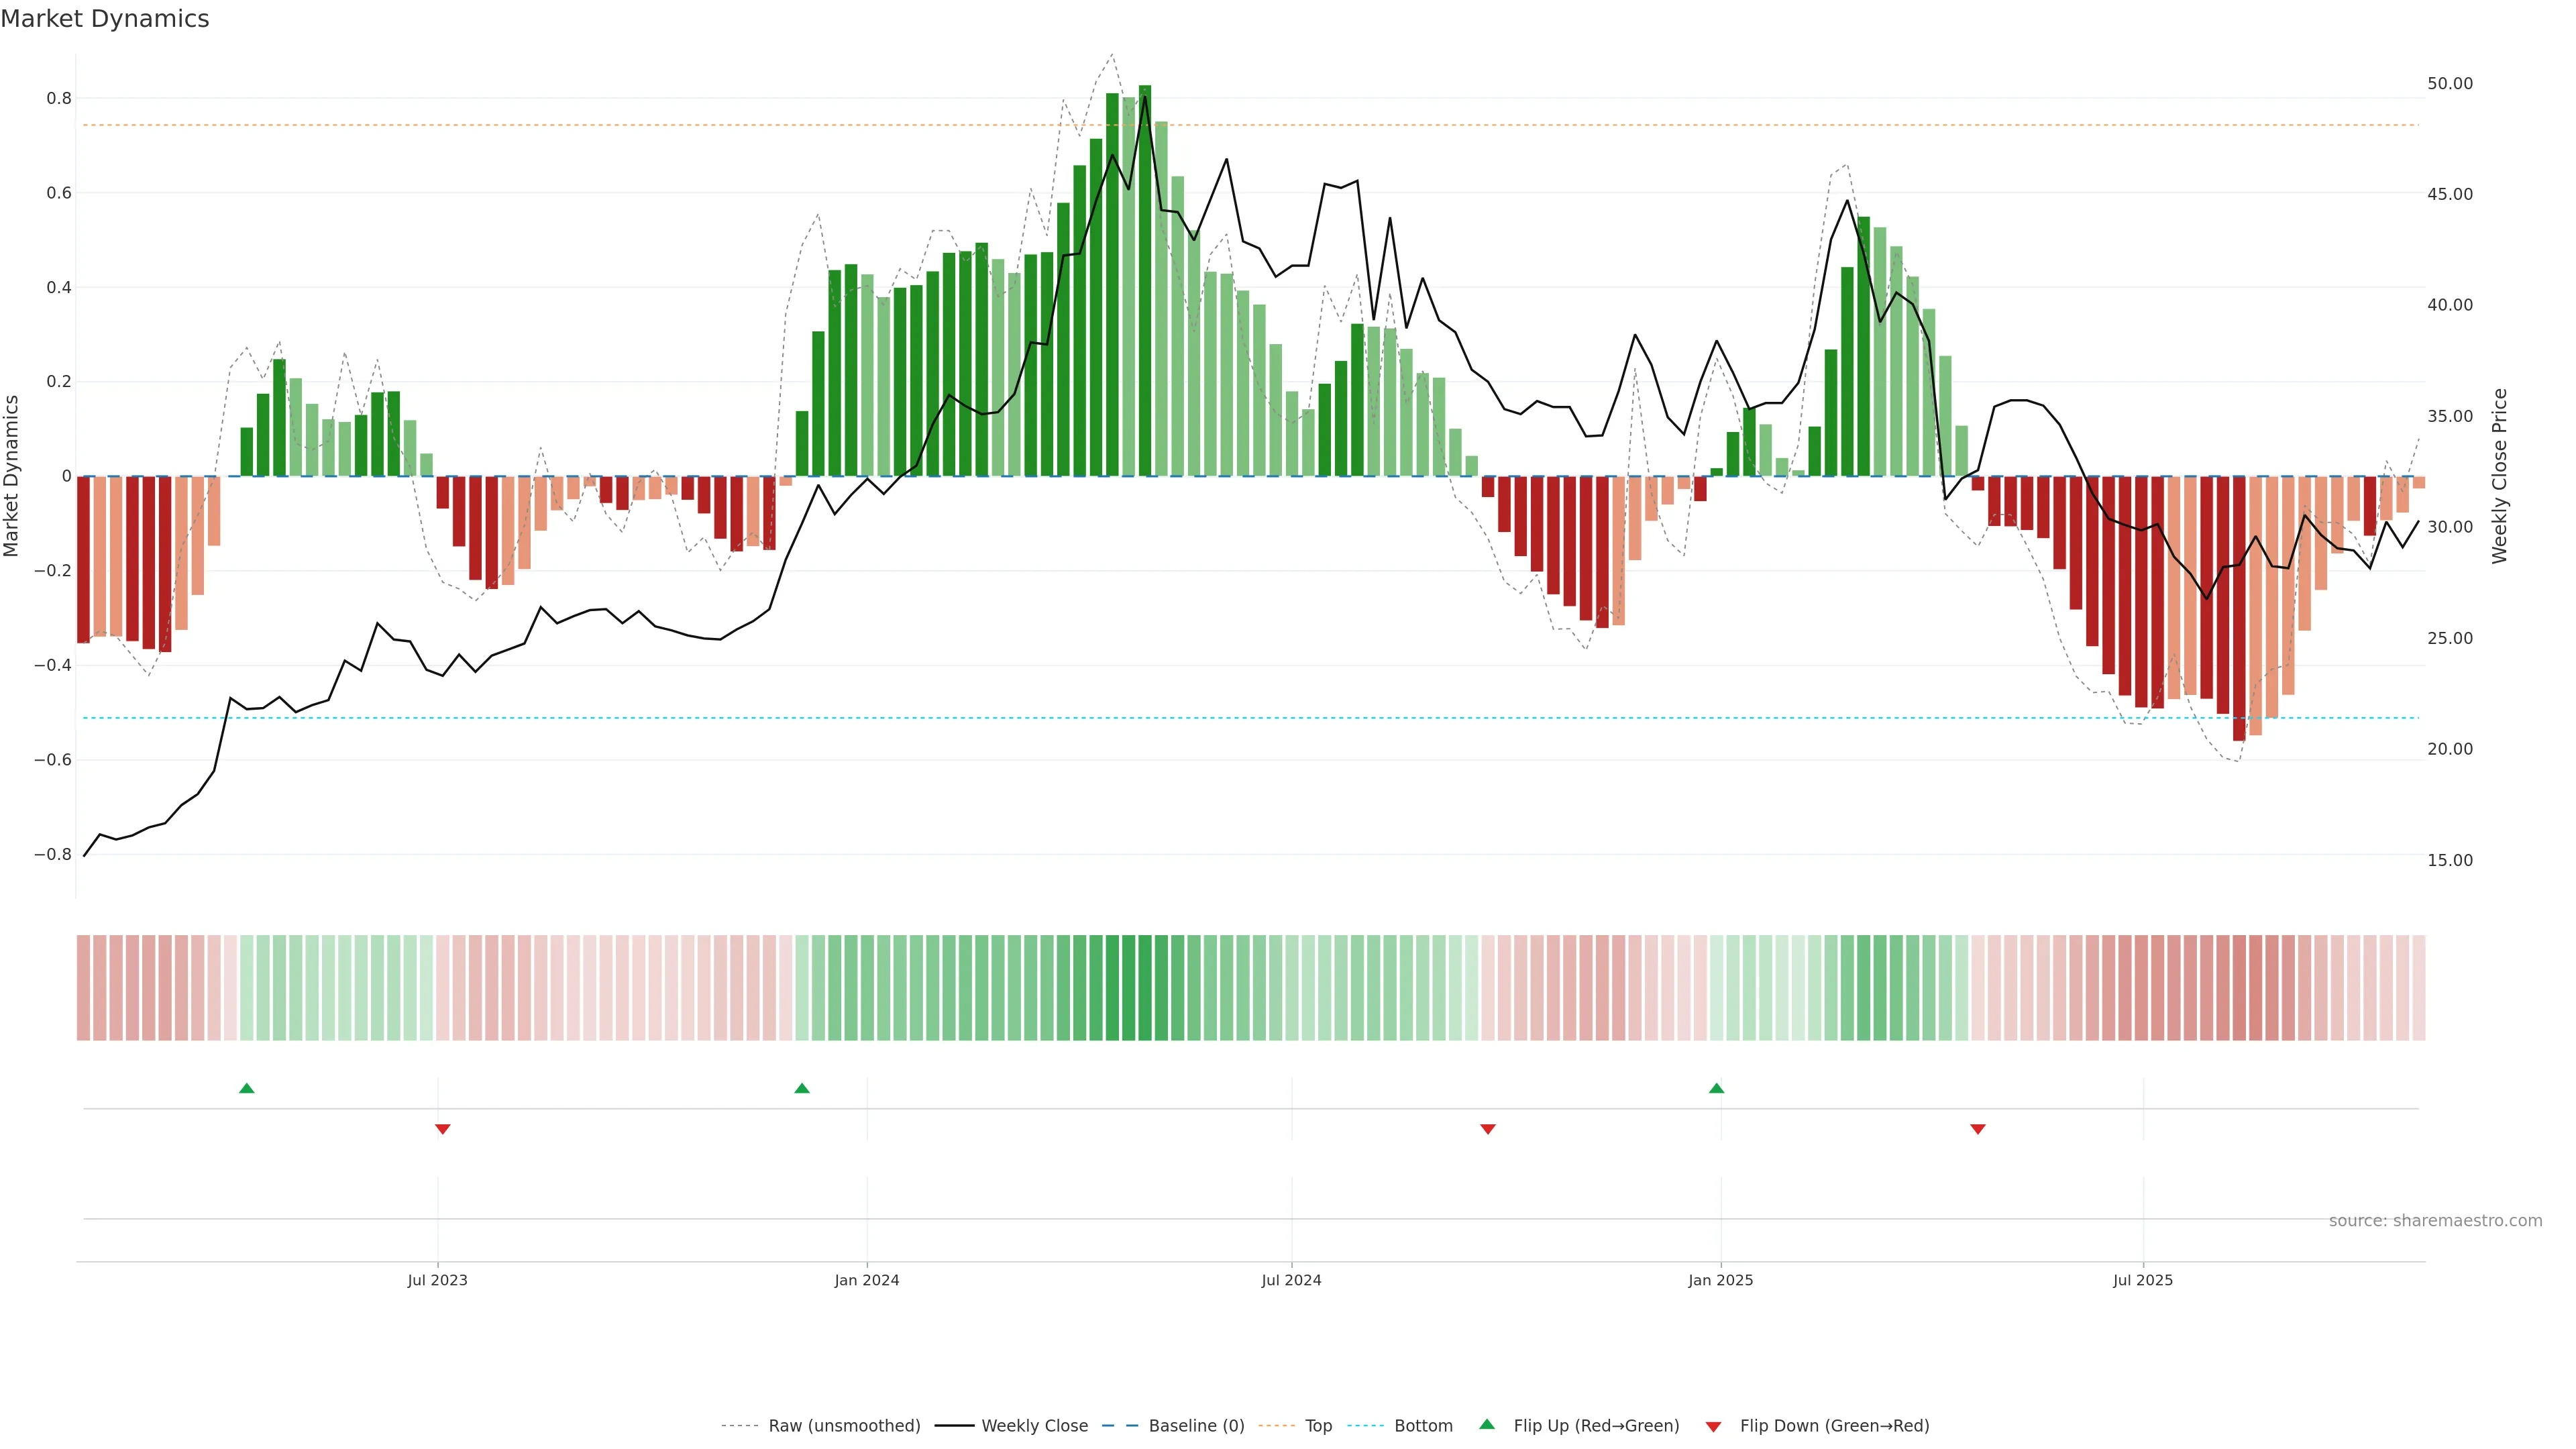Toggle the Baseline (0) legend entry
The image size is (2576, 1449).
pyautogui.click(x=1196, y=1426)
